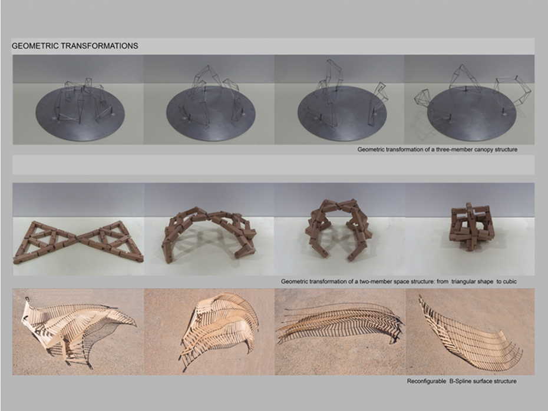
Task: Click the two-member space structure caption
Action: [399, 281]
